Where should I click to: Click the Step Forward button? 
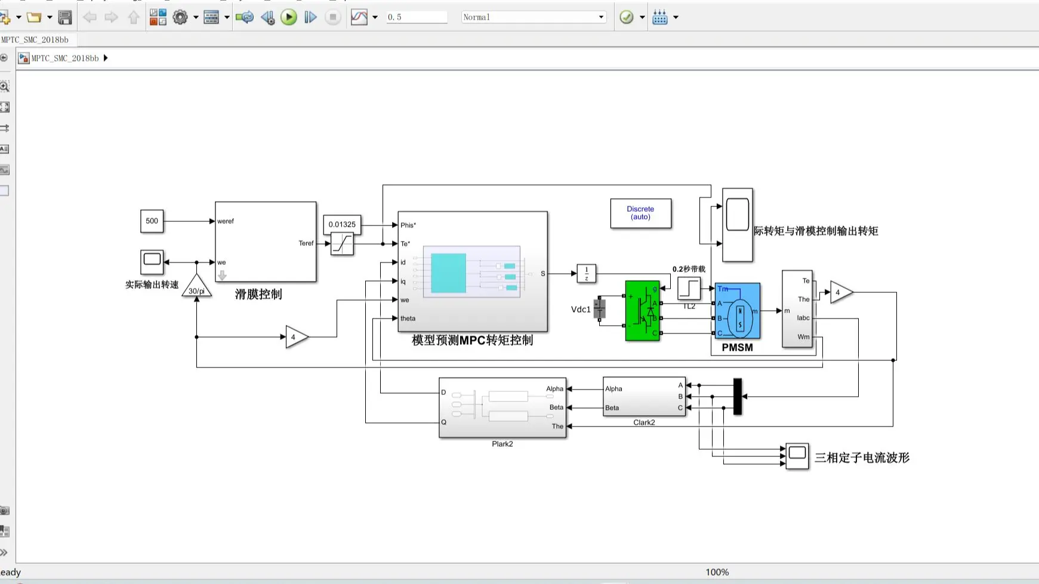pos(310,17)
